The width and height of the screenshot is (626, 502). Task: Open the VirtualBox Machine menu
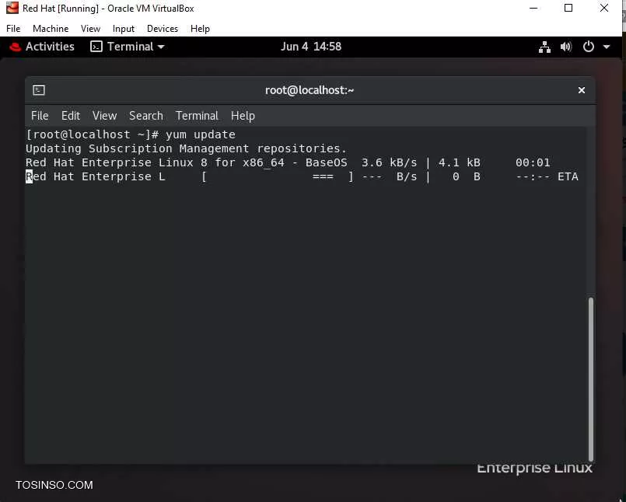(x=51, y=29)
